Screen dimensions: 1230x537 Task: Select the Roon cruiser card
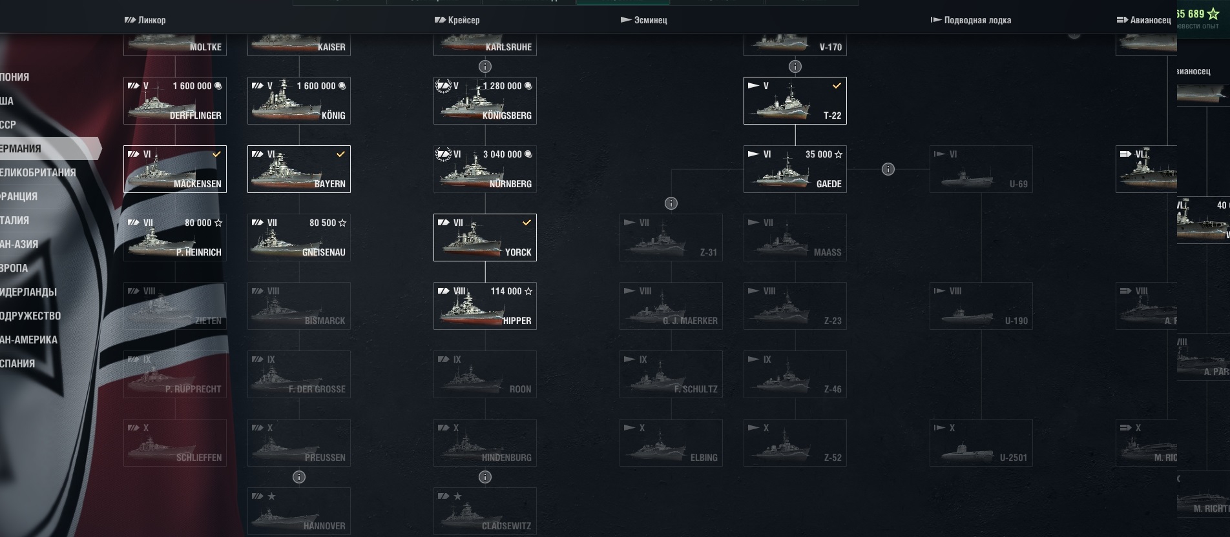485,374
